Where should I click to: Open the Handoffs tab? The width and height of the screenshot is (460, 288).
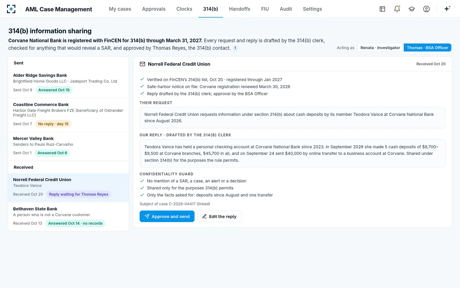click(x=240, y=9)
